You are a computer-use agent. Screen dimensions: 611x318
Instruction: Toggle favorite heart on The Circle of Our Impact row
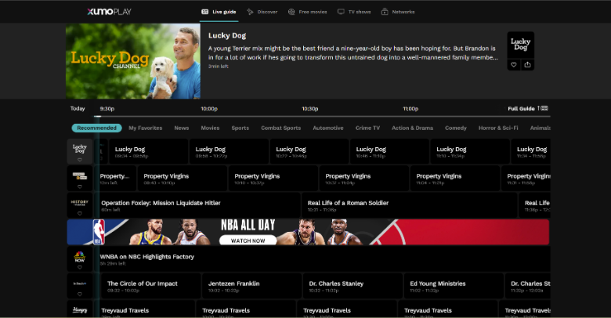pyautogui.click(x=79, y=295)
